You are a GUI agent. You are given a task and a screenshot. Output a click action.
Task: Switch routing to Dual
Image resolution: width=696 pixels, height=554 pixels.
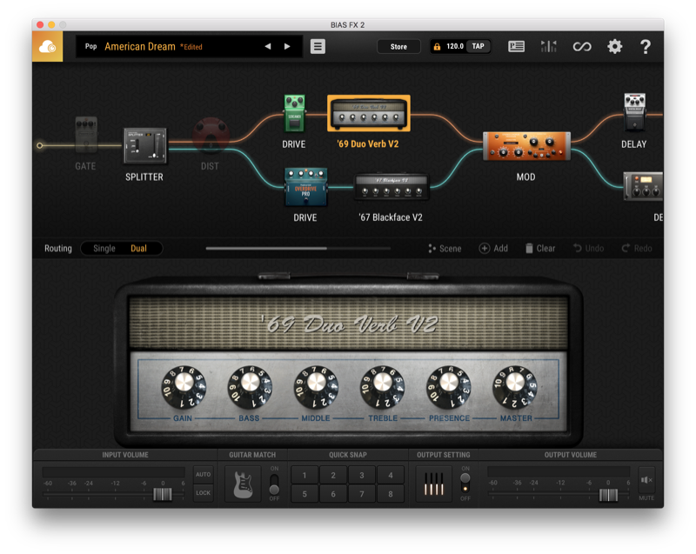(138, 249)
